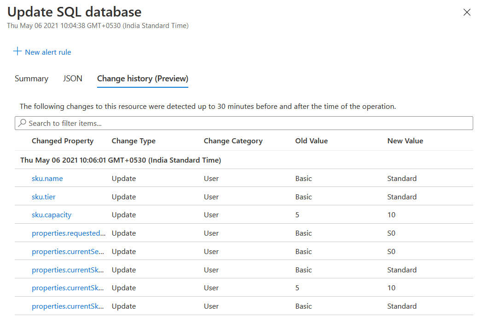Open the properties.requested... property link
The width and height of the screenshot is (487, 322).
tap(69, 233)
